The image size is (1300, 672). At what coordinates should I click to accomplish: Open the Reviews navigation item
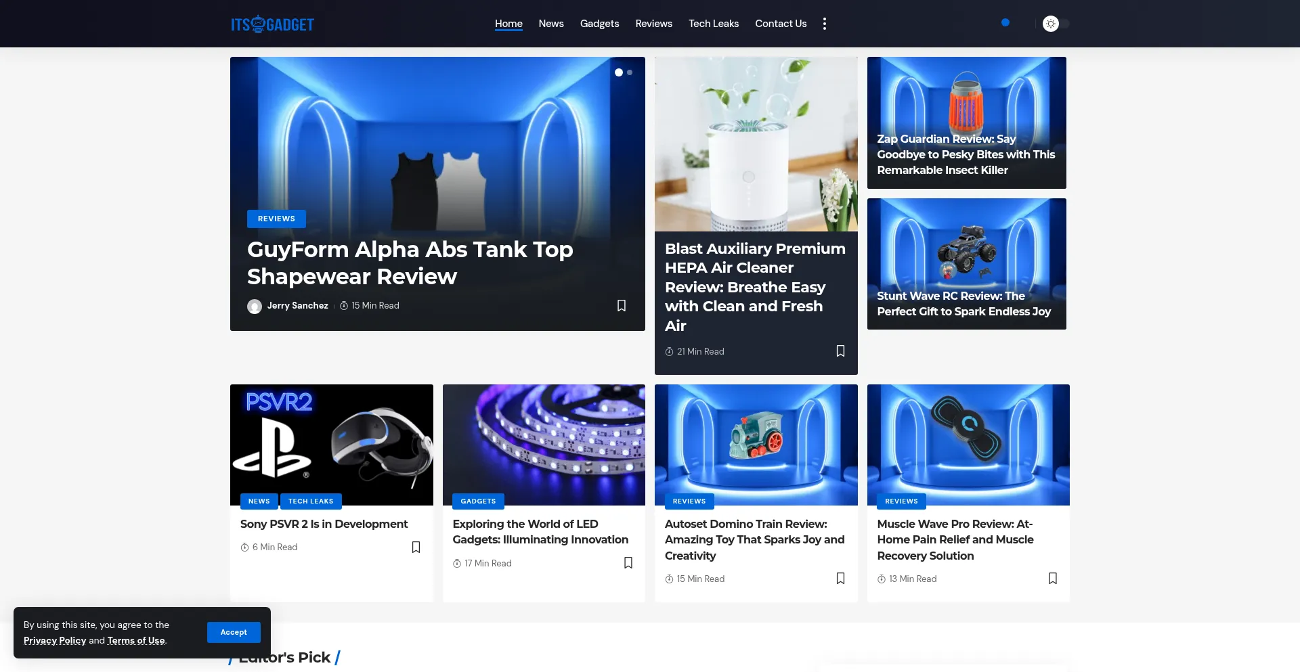653,24
